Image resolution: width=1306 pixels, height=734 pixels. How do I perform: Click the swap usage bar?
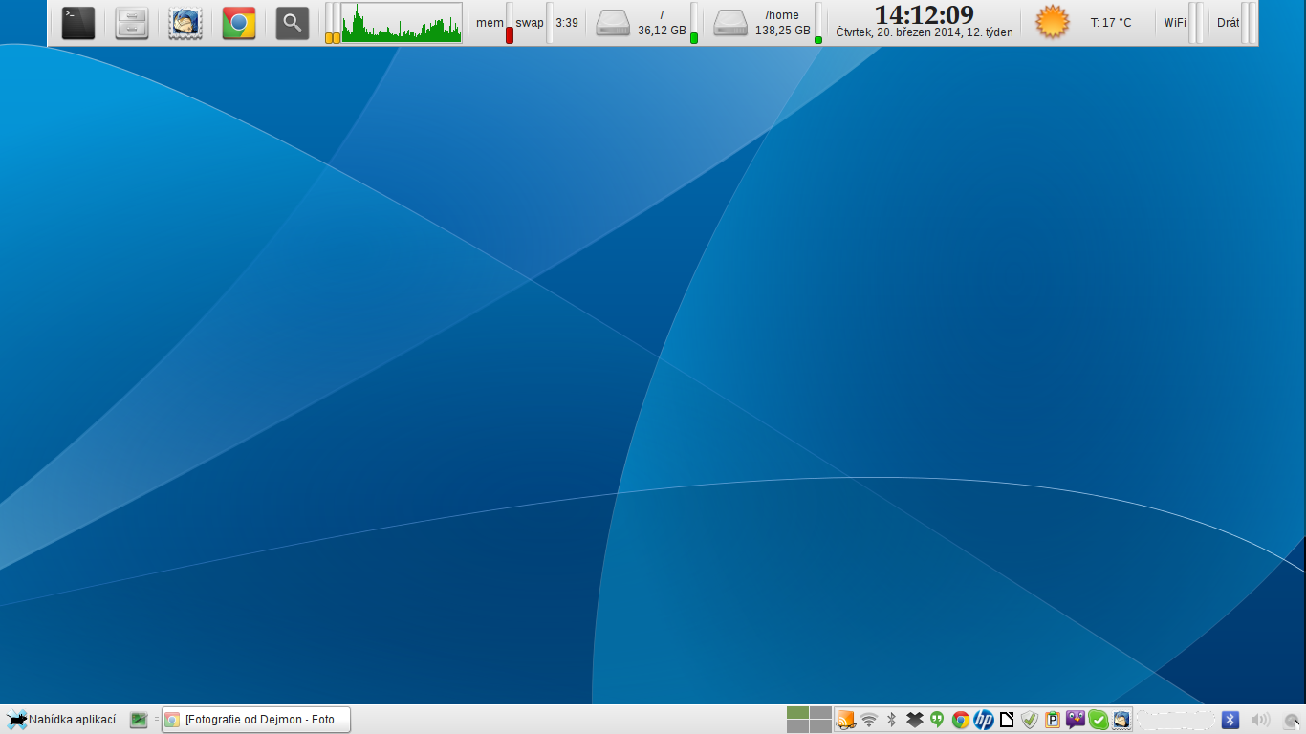click(550, 23)
